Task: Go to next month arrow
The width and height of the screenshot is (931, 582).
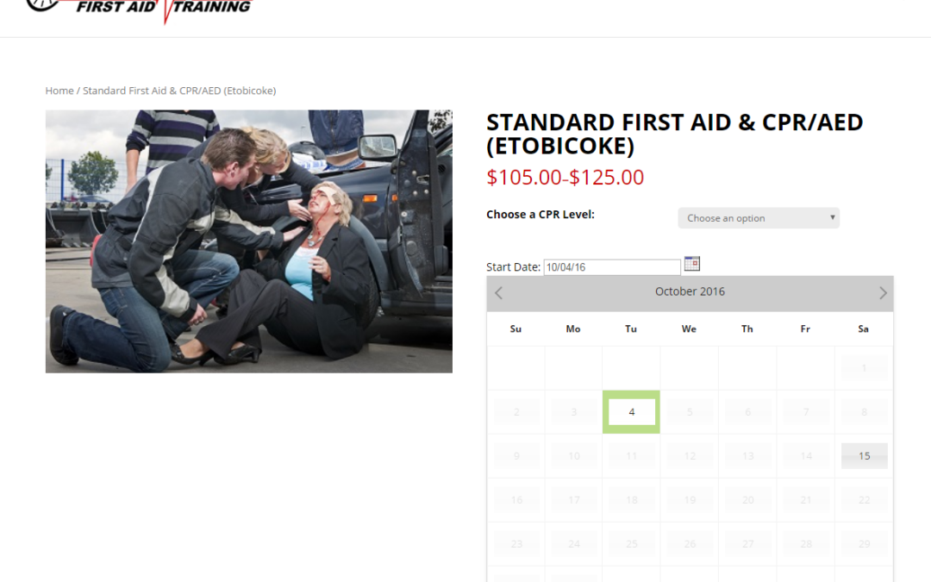Action: click(883, 293)
